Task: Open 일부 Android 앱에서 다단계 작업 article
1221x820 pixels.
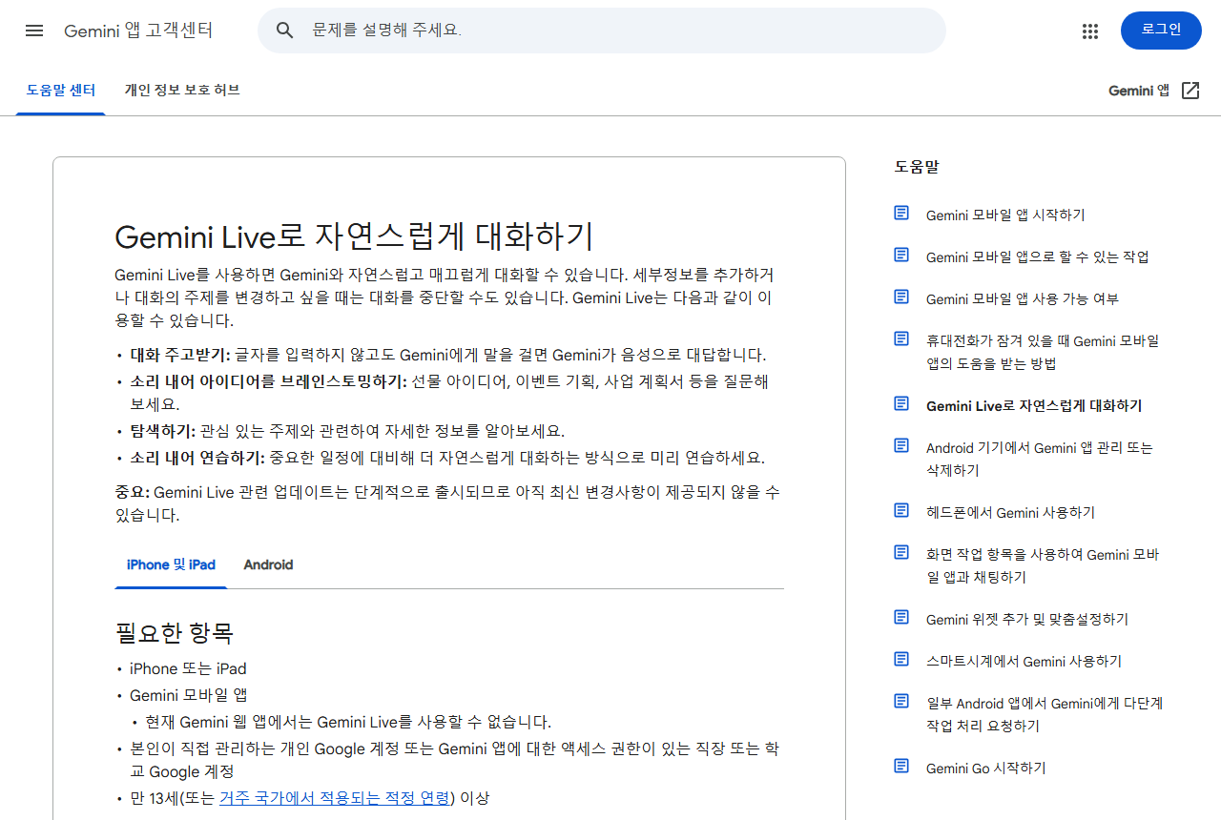Action: pyautogui.click(x=1045, y=715)
